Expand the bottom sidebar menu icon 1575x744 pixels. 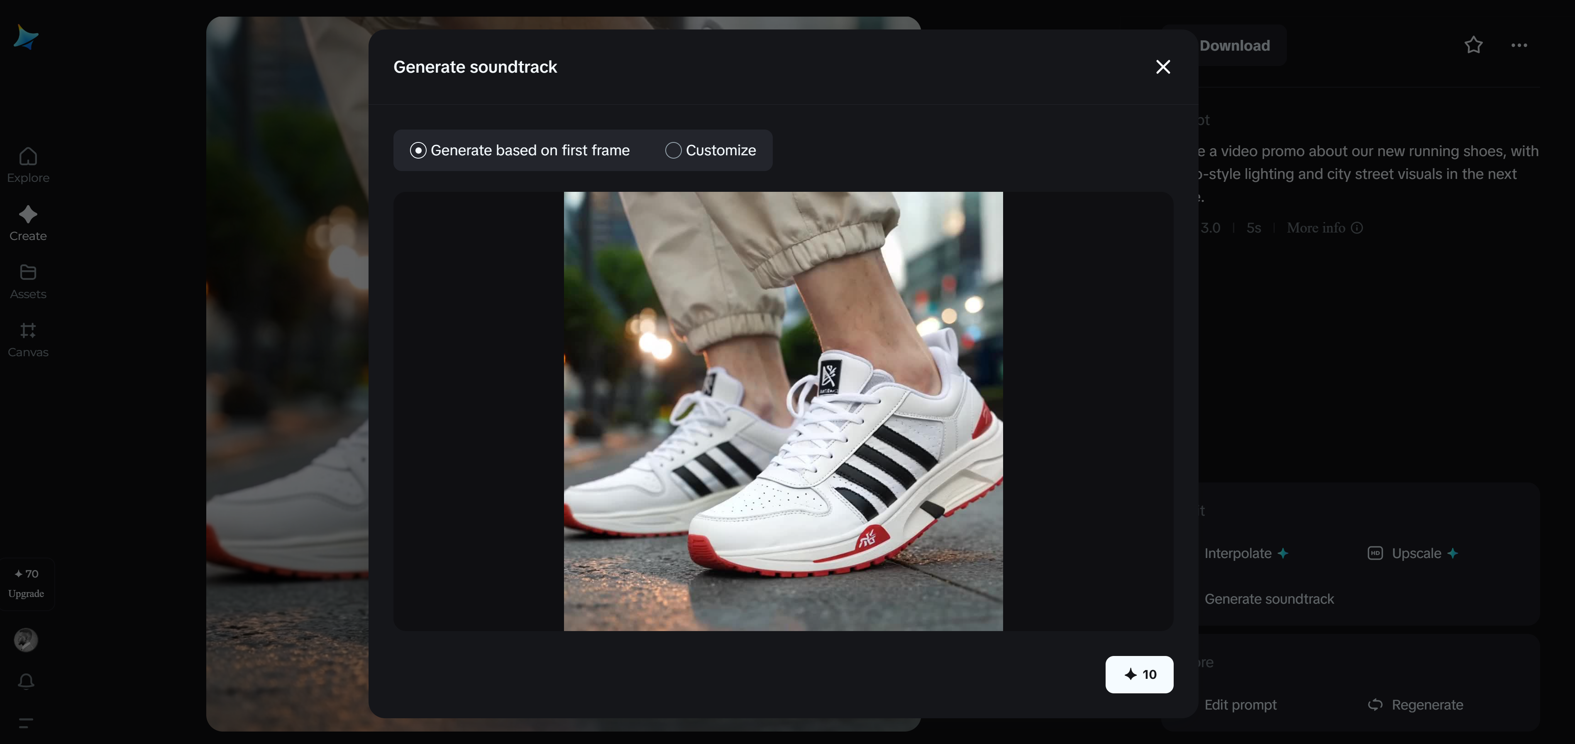[x=26, y=722]
